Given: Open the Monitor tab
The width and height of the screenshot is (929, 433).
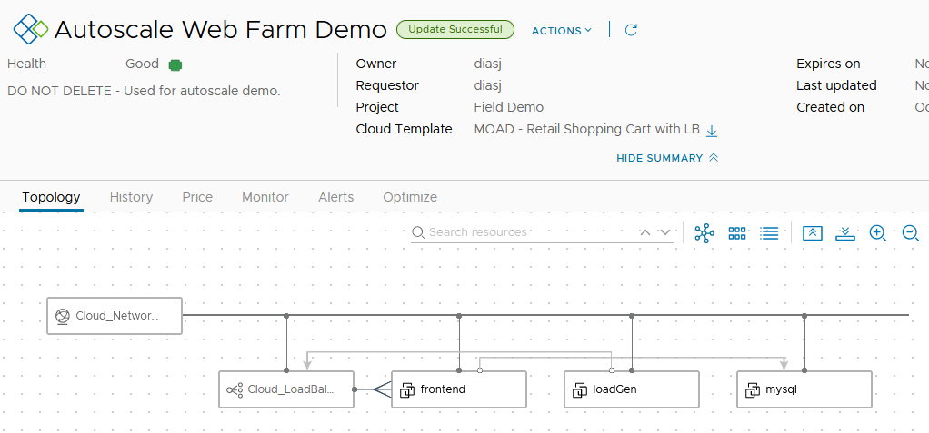Looking at the screenshot, I should click(265, 197).
